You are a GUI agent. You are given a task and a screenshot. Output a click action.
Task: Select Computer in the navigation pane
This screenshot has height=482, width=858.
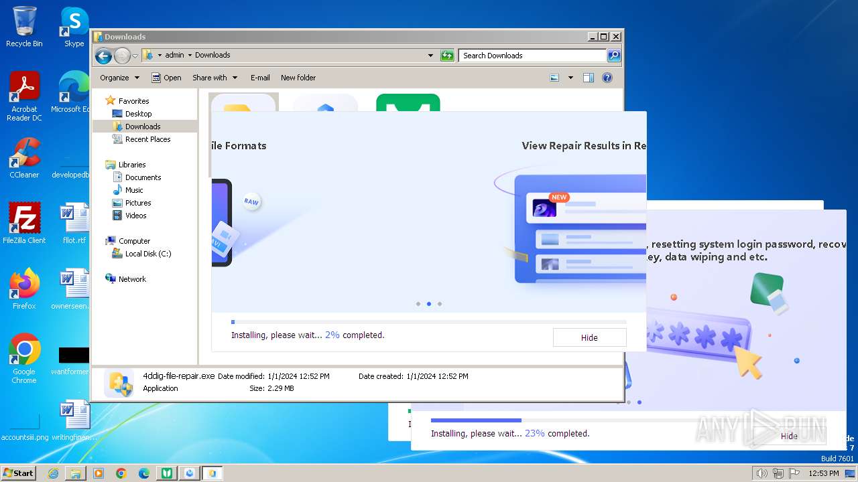tap(134, 241)
